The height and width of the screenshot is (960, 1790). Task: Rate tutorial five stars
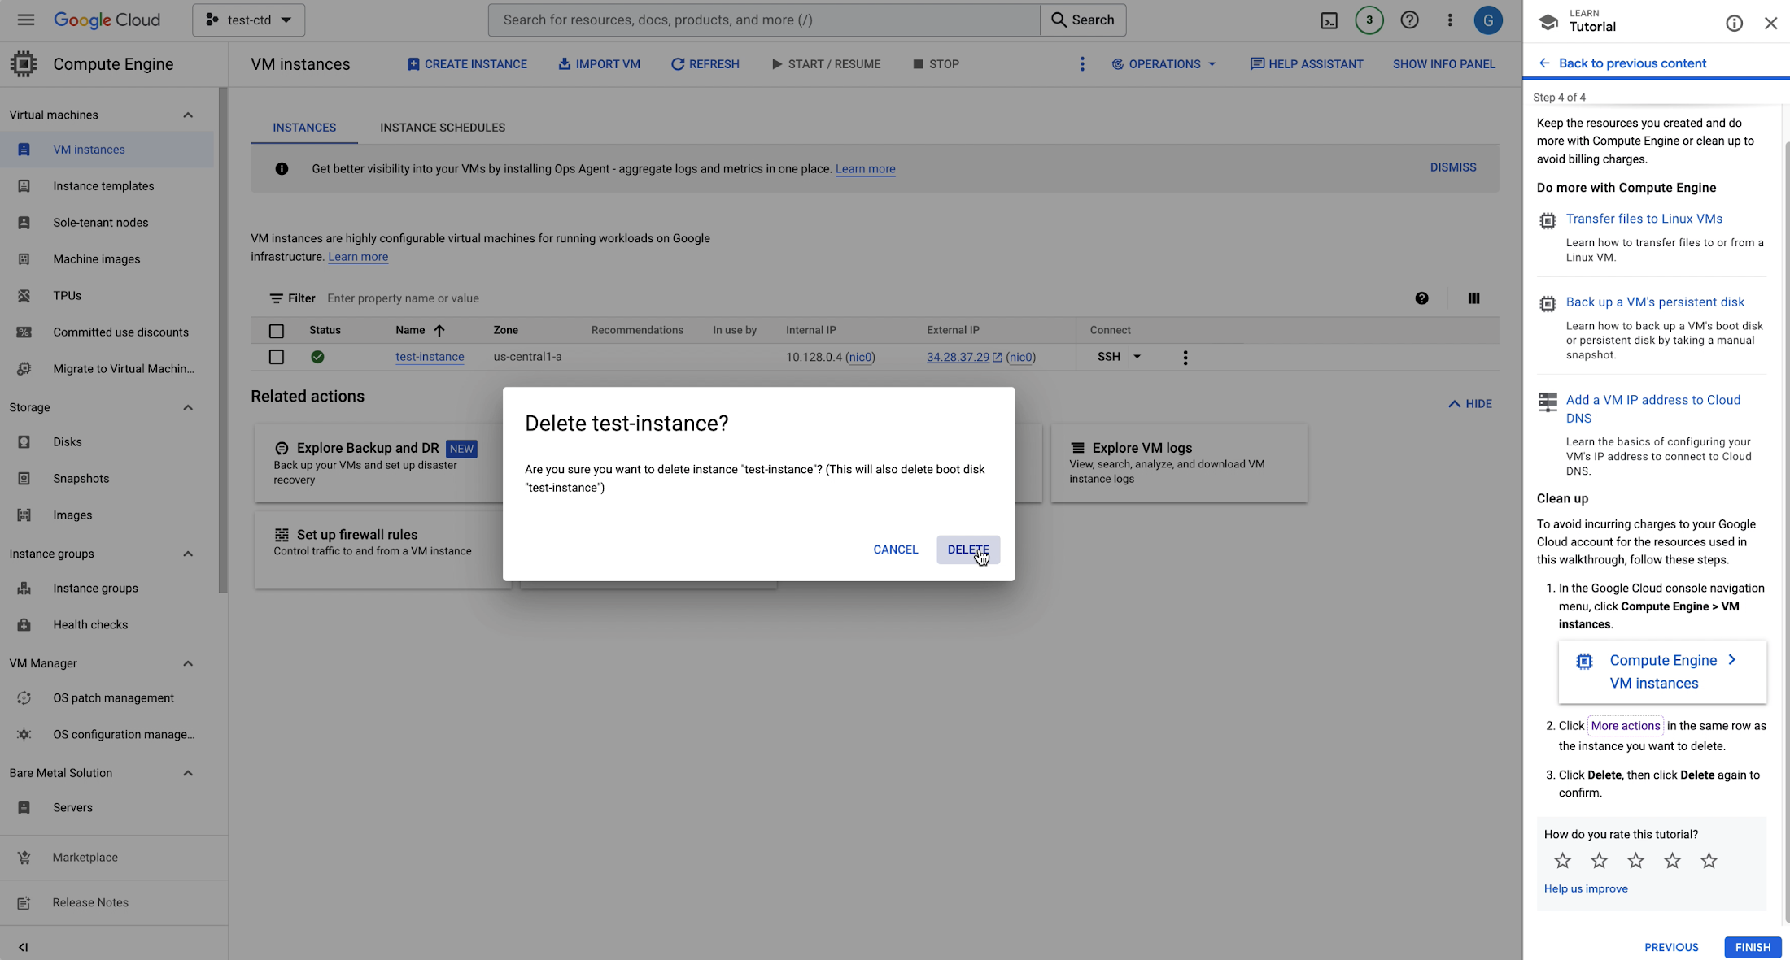(1709, 861)
